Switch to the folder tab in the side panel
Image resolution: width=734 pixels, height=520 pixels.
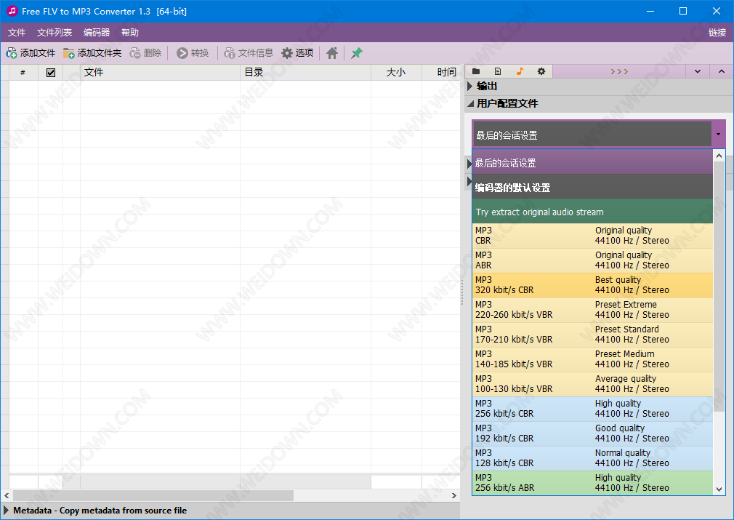pyautogui.click(x=476, y=71)
